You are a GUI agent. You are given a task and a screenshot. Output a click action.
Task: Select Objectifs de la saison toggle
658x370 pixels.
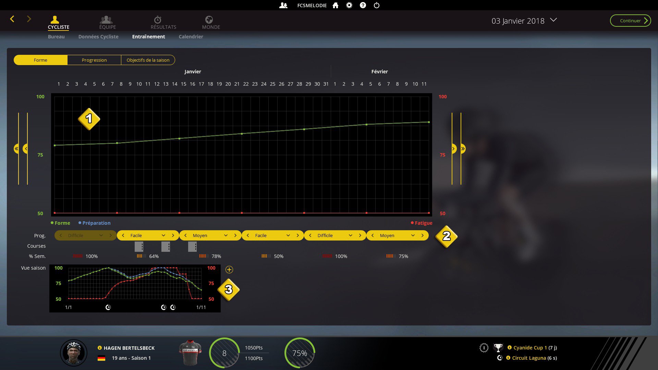coord(148,60)
